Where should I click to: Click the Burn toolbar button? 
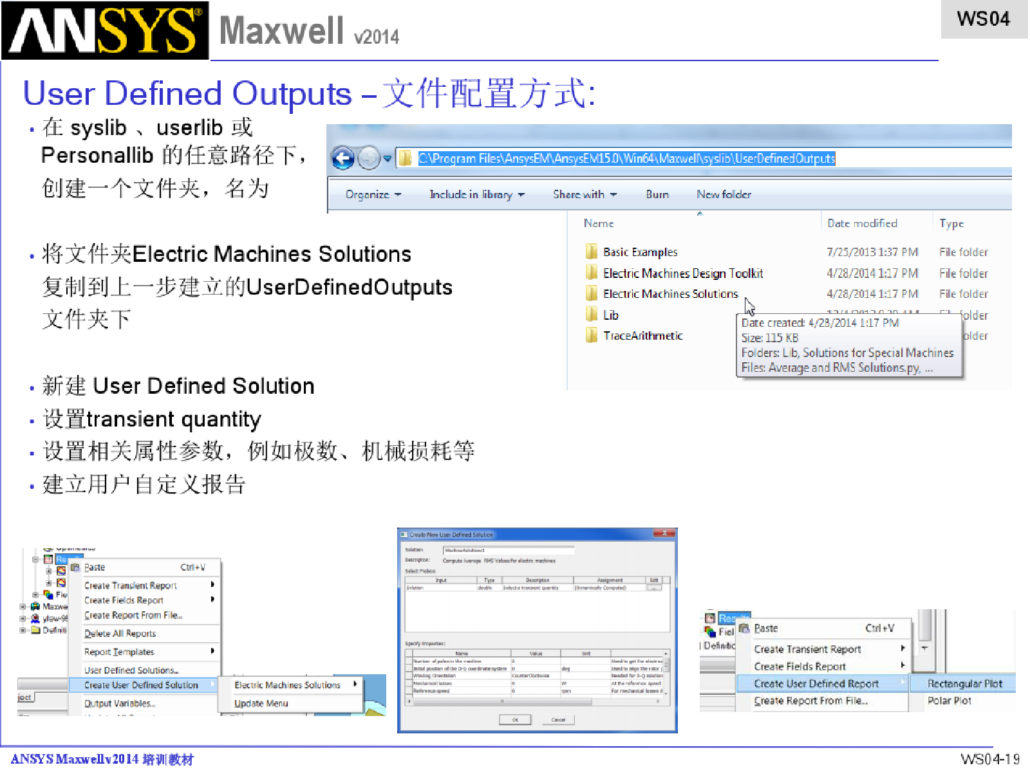657,194
